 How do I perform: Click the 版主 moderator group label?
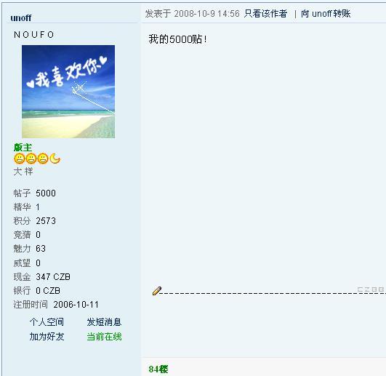[23, 148]
